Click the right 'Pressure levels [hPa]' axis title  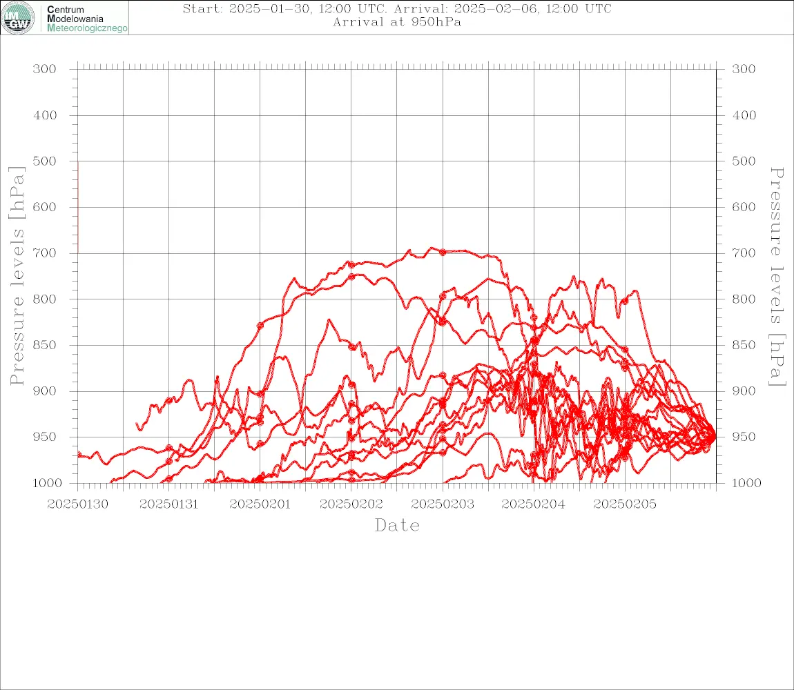click(x=777, y=277)
